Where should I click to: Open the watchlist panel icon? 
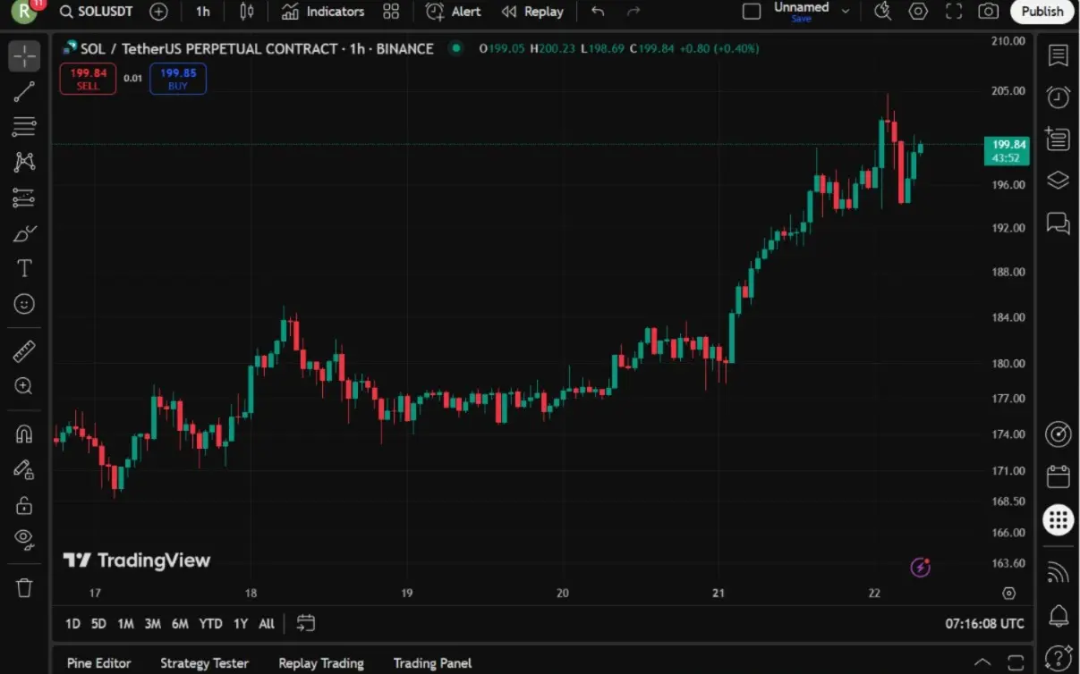(x=1059, y=55)
